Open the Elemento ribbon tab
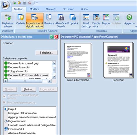137x135 pixels. tap(51, 9)
